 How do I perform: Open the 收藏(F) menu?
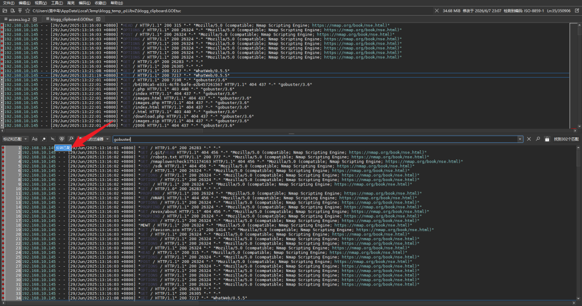101,3
